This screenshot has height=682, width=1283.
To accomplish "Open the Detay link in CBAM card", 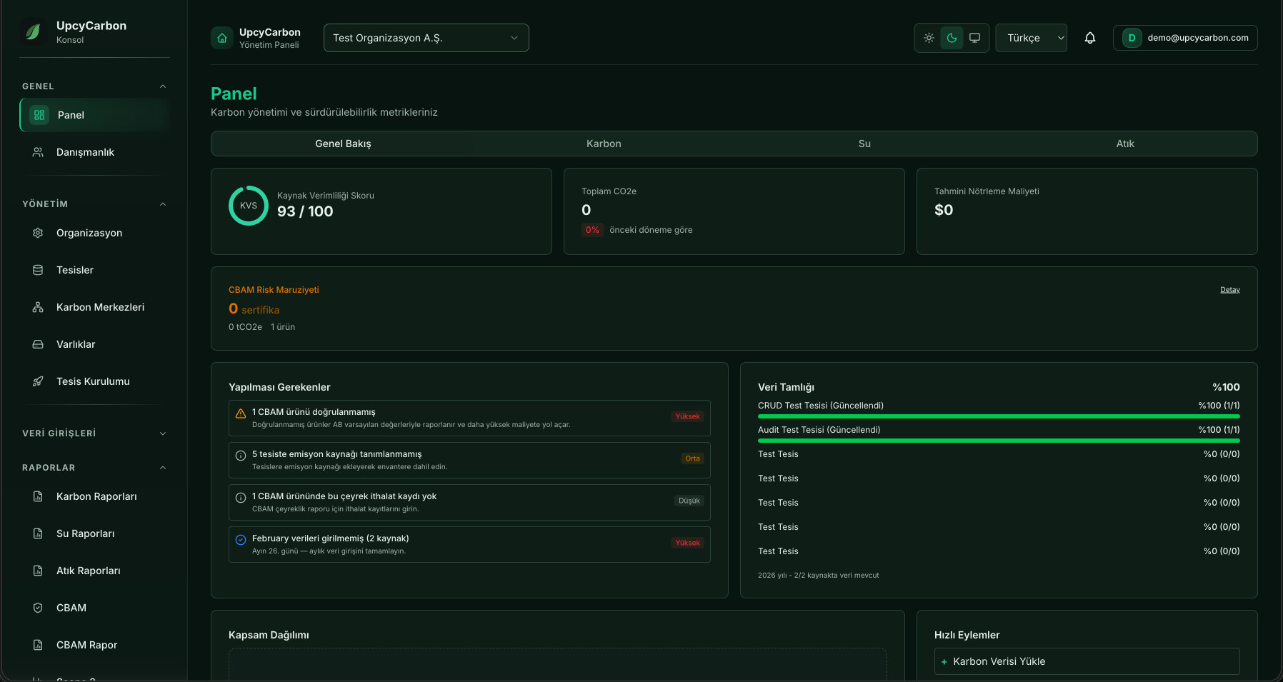I will coord(1230,289).
